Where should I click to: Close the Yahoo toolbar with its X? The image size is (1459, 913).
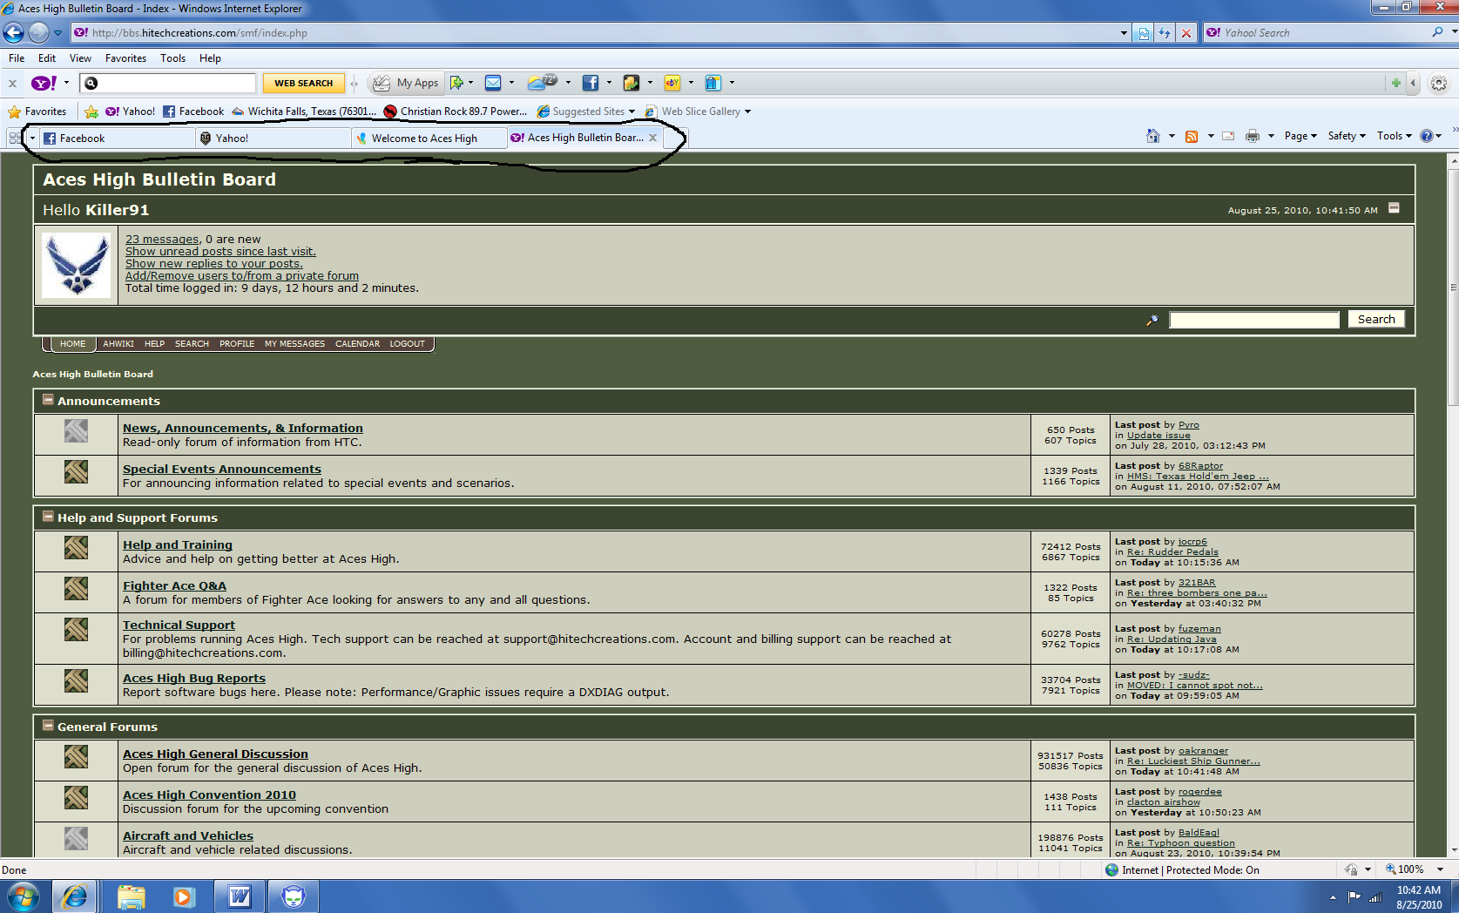[12, 84]
